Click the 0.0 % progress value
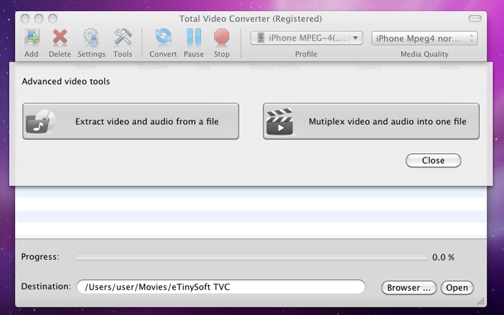Image resolution: width=504 pixels, height=315 pixels. (x=443, y=257)
